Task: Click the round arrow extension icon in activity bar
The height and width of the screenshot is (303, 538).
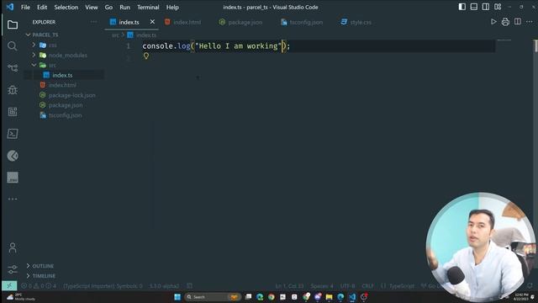Action: (x=13, y=156)
